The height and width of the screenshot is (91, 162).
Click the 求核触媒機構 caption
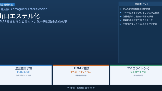81,76
